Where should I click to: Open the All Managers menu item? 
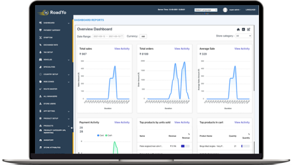click(50, 96)
